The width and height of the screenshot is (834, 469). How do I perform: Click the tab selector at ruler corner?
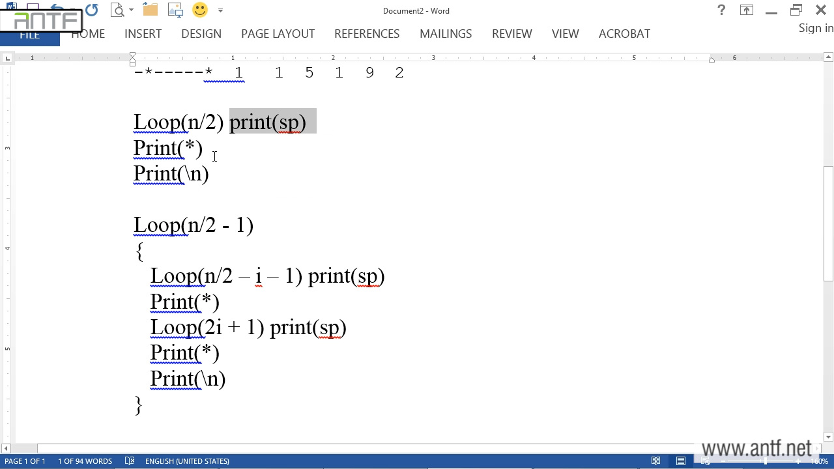click(7, 59)
